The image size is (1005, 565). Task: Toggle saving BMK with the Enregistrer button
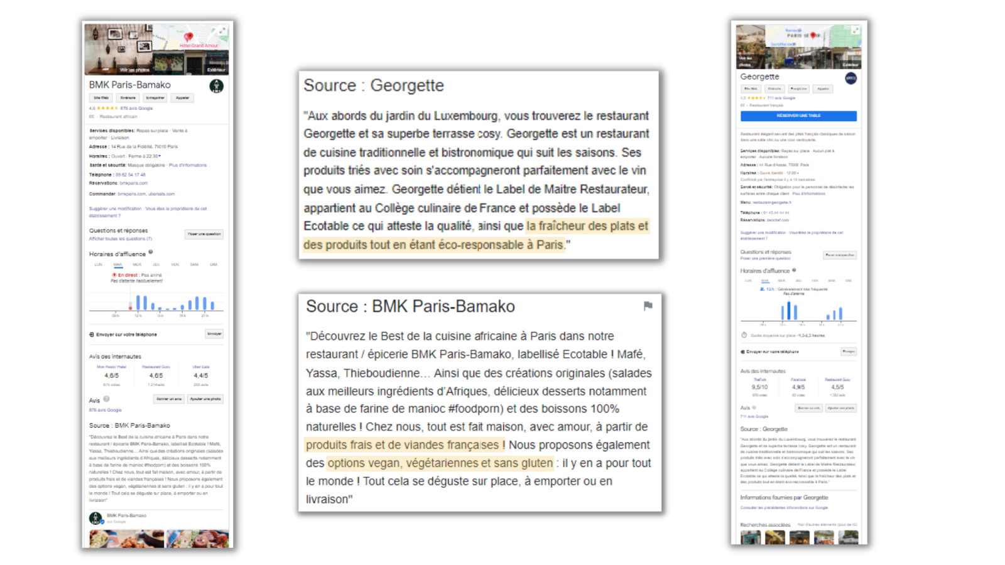[155, 98]
